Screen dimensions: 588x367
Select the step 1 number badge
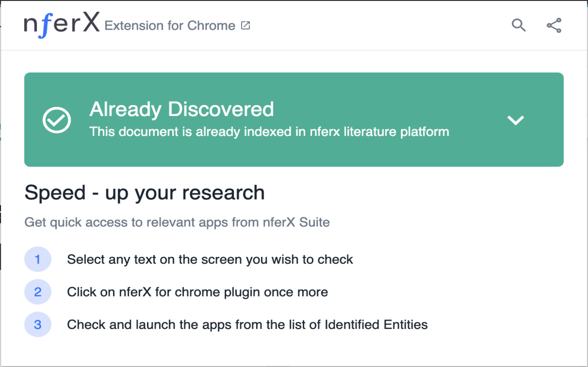(x=38, y=259)
